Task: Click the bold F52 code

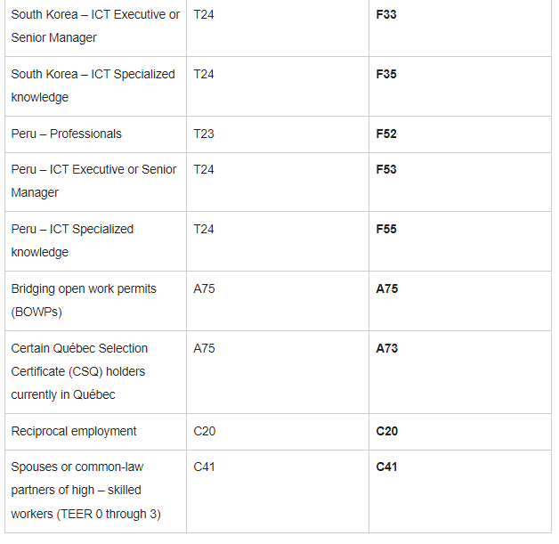Action: click(386, 134)
